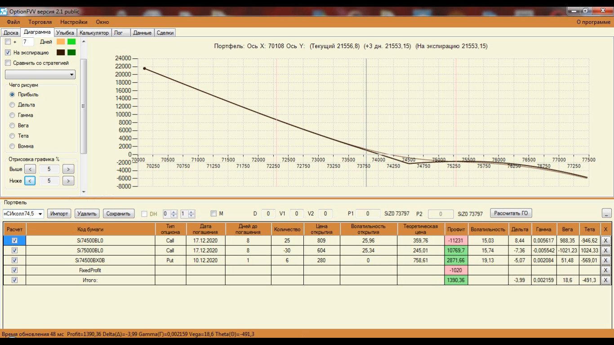Image resolution: width=614 pixels, height=345 pixels.
Task: Open the Торговля menu
Action: [x=40, y=22]
